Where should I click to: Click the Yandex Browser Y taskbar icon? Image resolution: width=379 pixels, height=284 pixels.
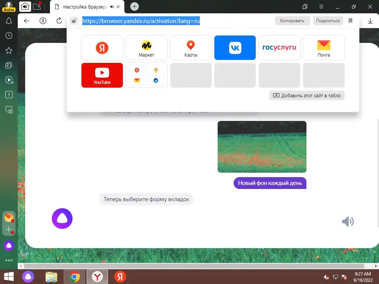(97, 277)
